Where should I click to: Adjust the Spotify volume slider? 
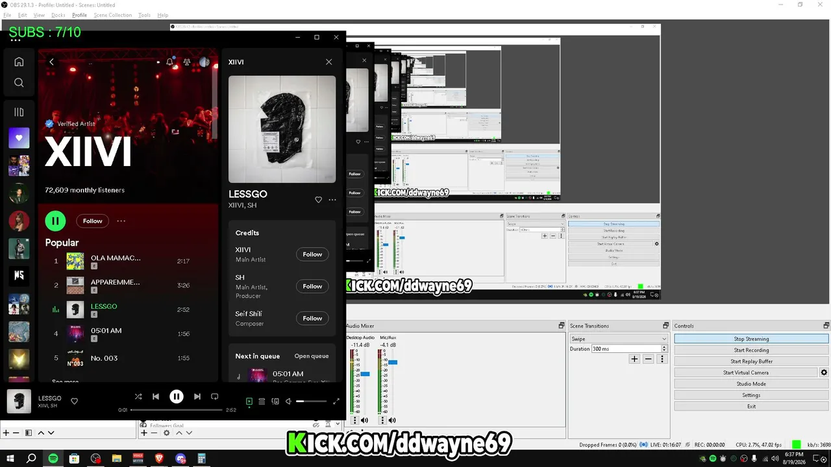point(312,401)
